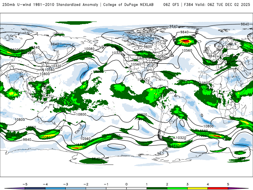Select the yellow swatch between 3 and 4
The image size is (253, 190).
[198, 188]
